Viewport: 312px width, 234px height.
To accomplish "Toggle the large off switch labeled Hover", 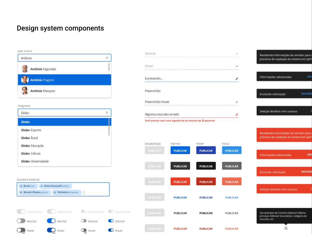I will coord(21,230).
